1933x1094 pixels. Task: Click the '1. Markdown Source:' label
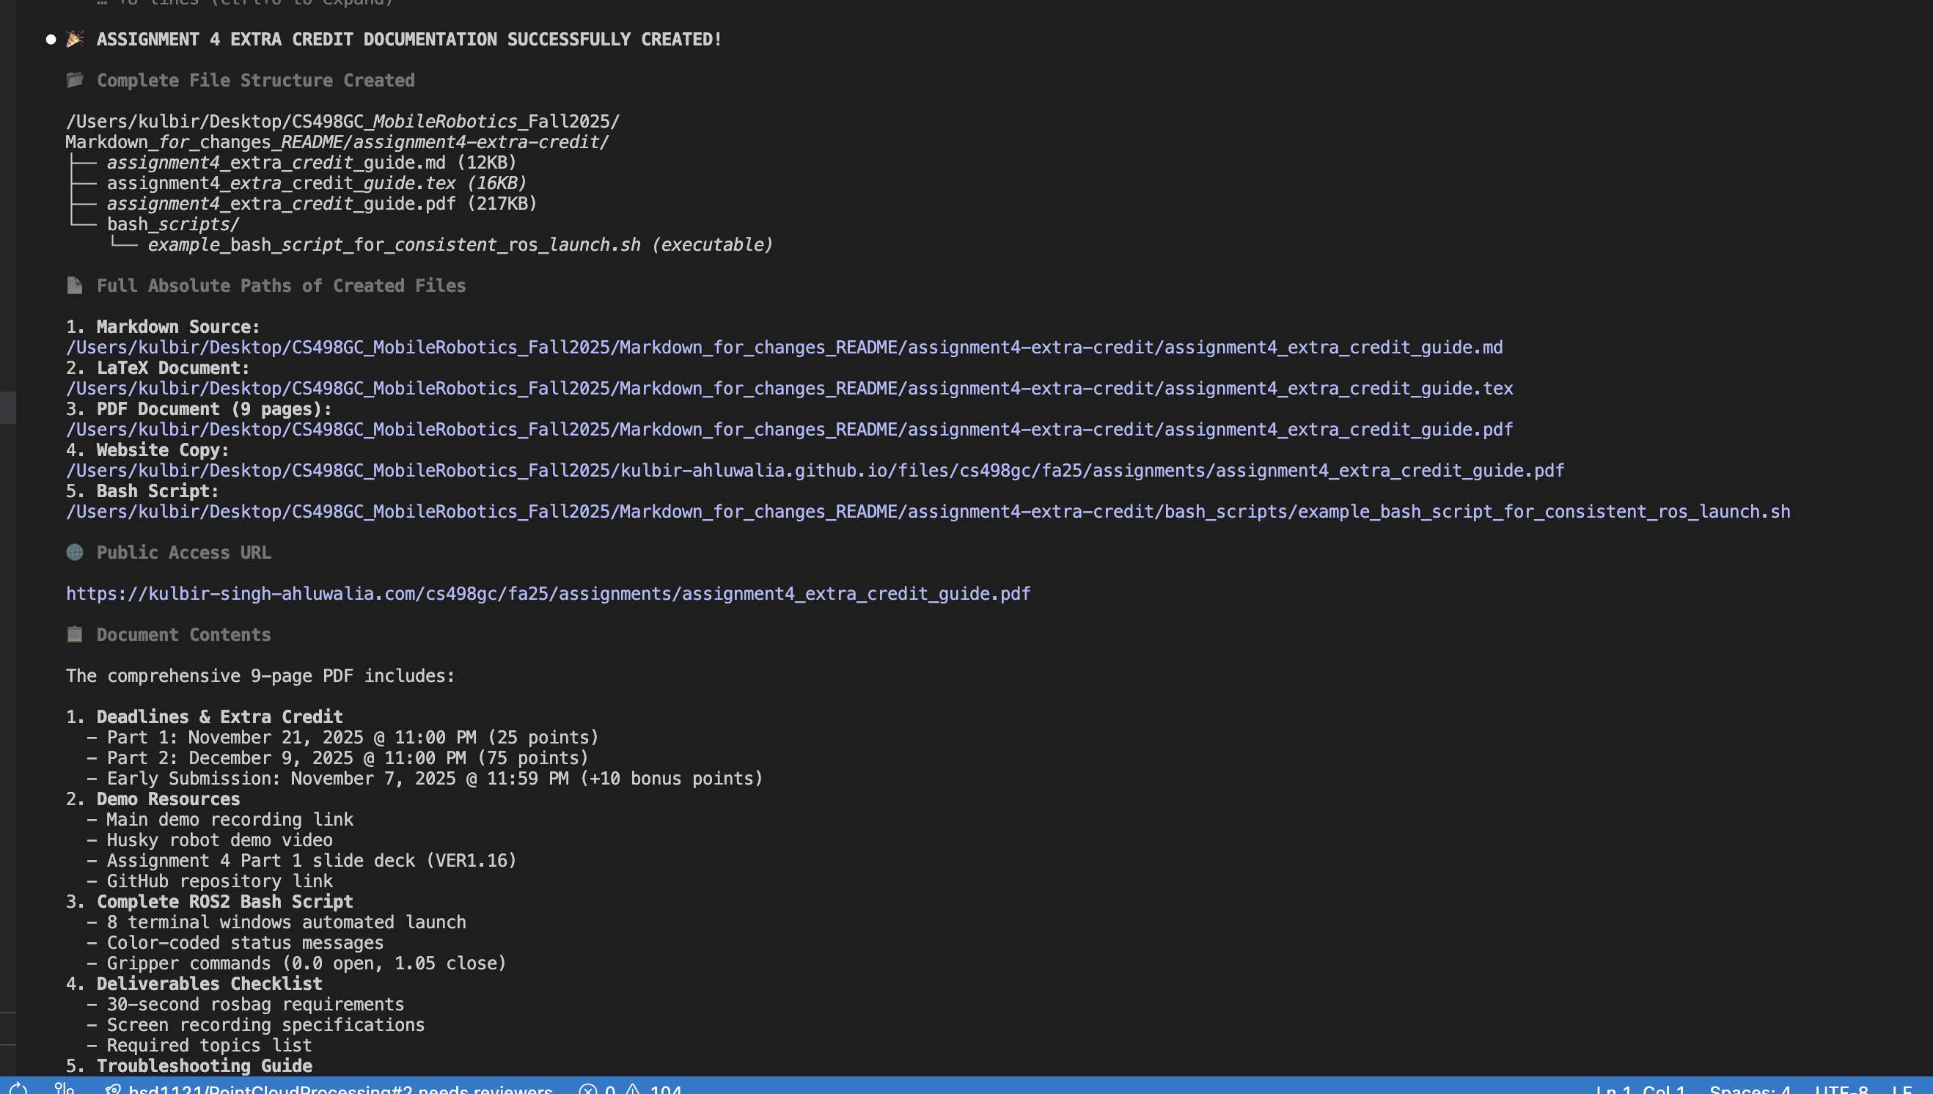pyautogui.click(x=163, y=327)
